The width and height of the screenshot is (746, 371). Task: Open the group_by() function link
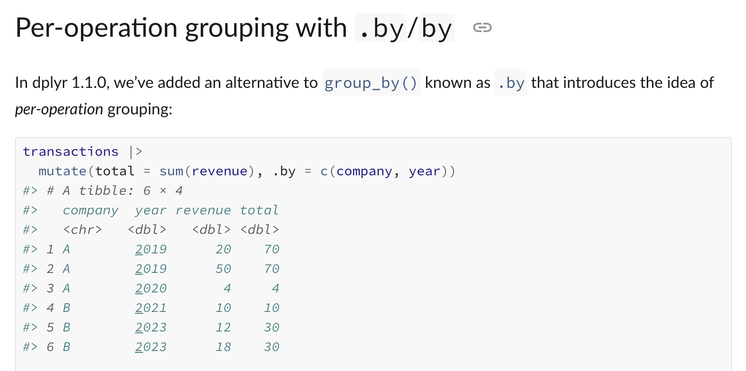click(371, 83)
